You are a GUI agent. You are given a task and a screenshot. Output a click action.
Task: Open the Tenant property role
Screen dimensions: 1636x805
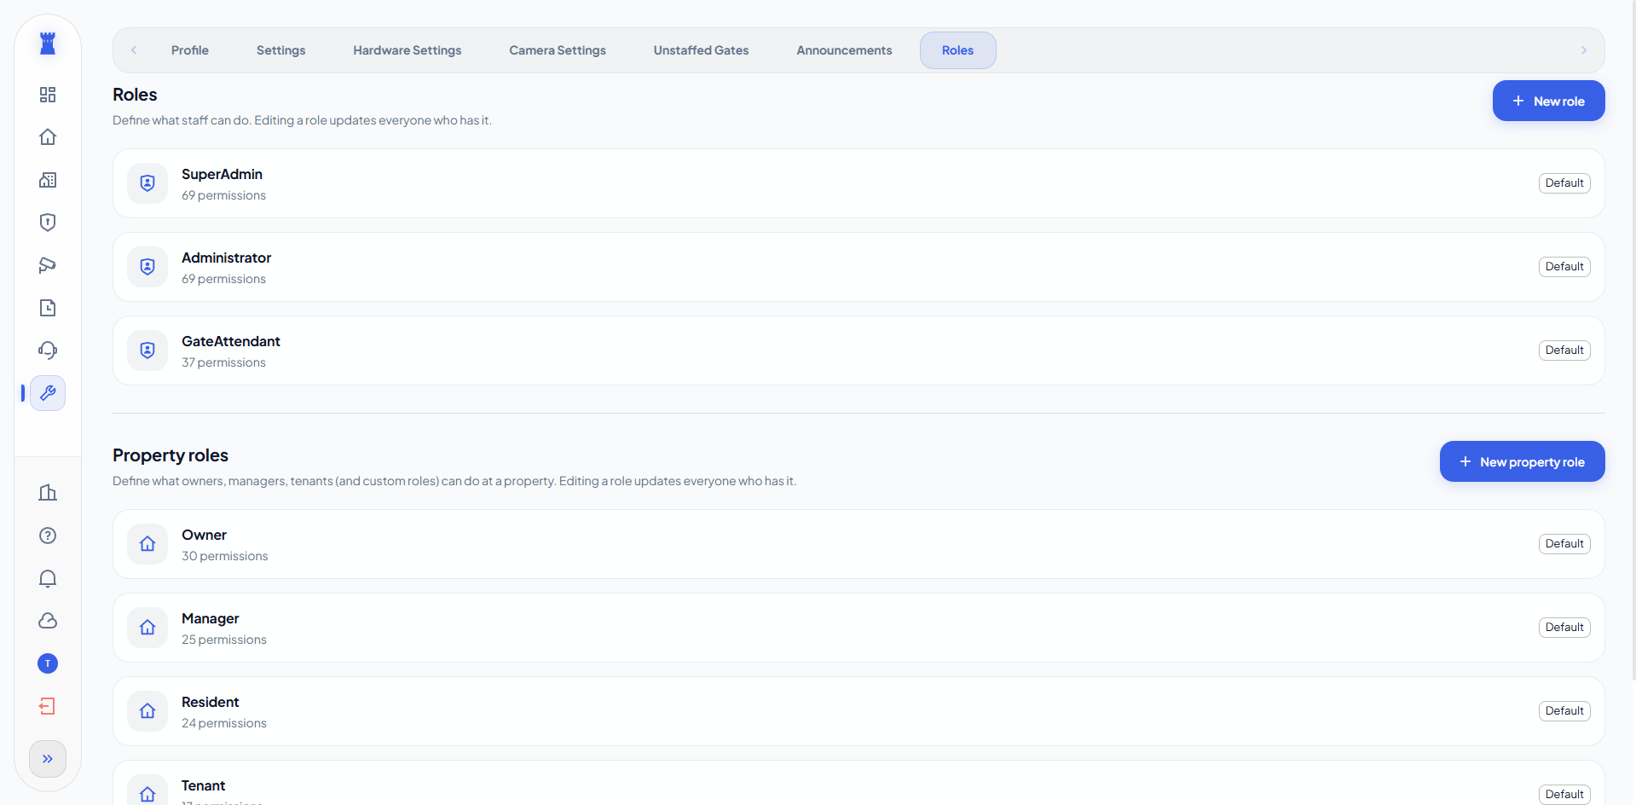[858, 783]
